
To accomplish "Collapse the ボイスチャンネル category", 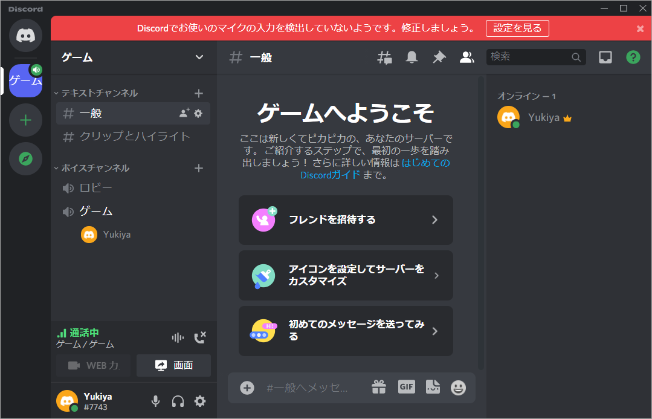I will click(x=92, y=167).
